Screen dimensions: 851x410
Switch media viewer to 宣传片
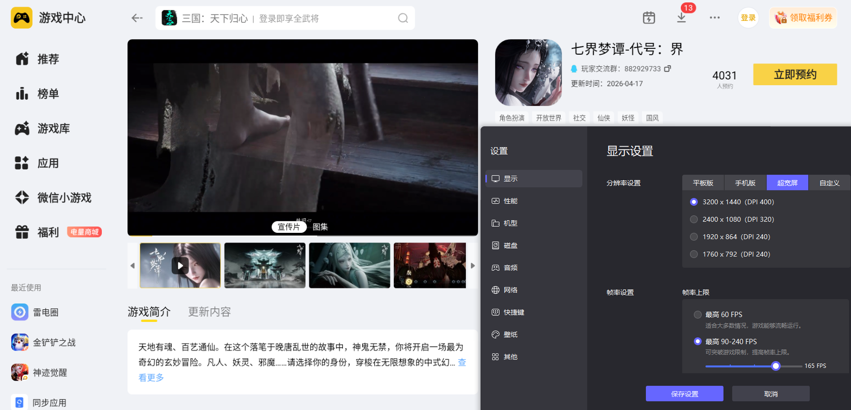tap(289, 227)
